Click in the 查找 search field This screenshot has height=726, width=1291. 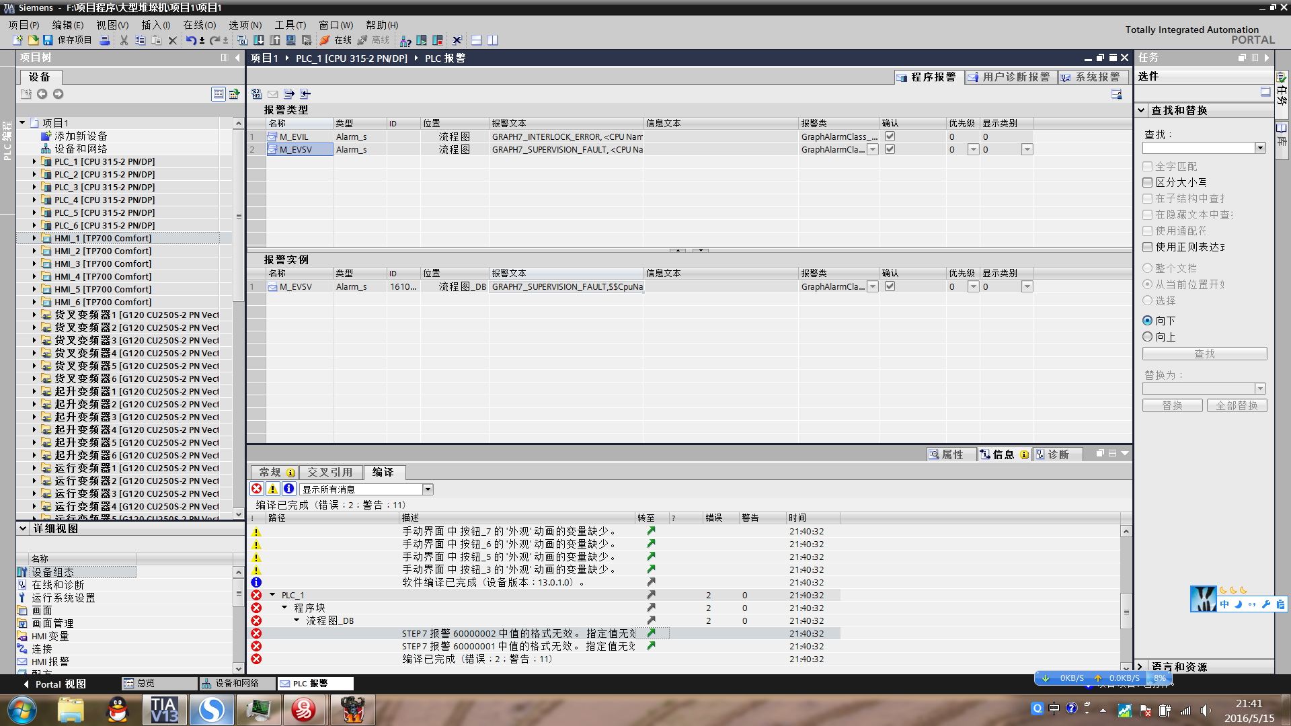[1198, 148]
